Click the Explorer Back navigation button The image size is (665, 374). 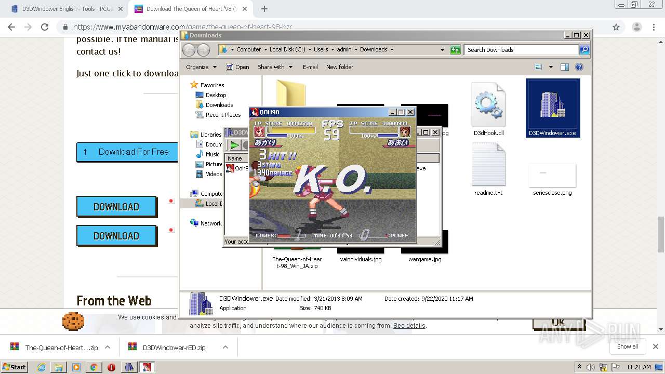coord(189,50)
